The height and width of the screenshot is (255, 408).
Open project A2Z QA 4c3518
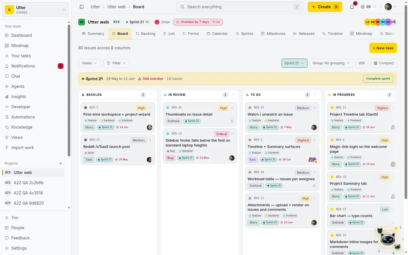[29, 193]
